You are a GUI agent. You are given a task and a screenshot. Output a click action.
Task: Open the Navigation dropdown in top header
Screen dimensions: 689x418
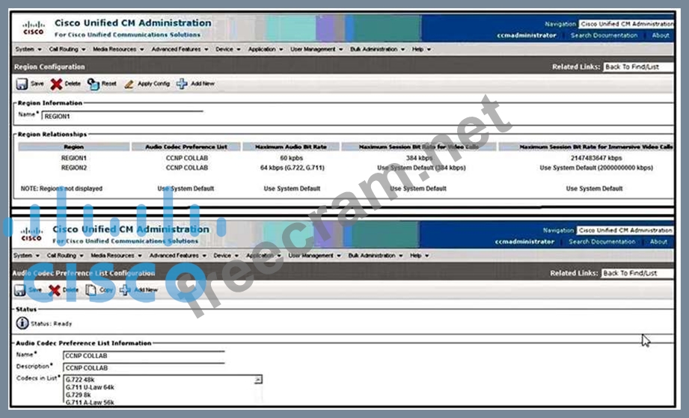[x=626, y=24]
